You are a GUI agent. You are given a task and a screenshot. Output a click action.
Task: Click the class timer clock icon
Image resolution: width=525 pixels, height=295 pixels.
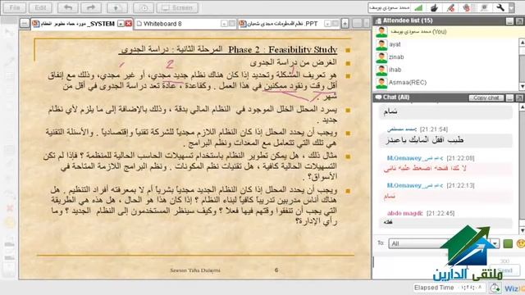point(495,288)
